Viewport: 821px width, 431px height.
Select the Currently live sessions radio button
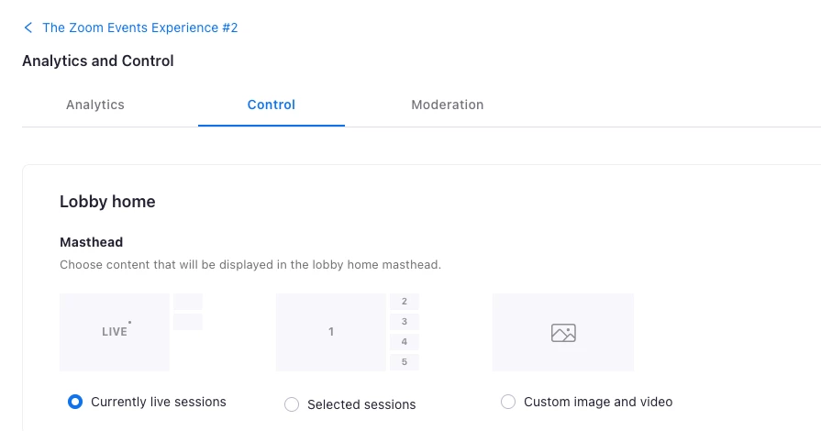75,402
